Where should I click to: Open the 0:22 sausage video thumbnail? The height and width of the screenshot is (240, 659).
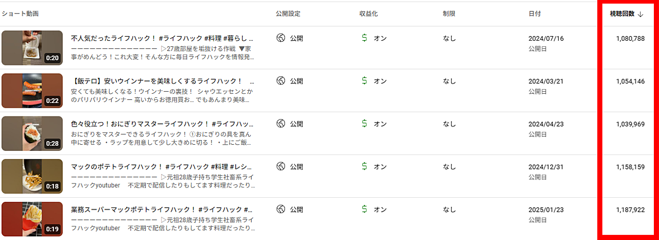(x=32, y=91)
